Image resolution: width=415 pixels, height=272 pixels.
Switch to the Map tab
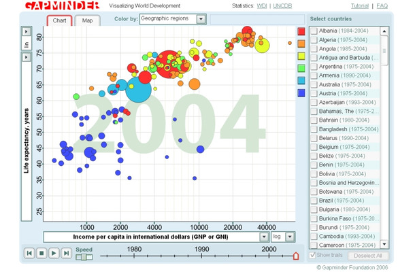(x=87, y=20)
